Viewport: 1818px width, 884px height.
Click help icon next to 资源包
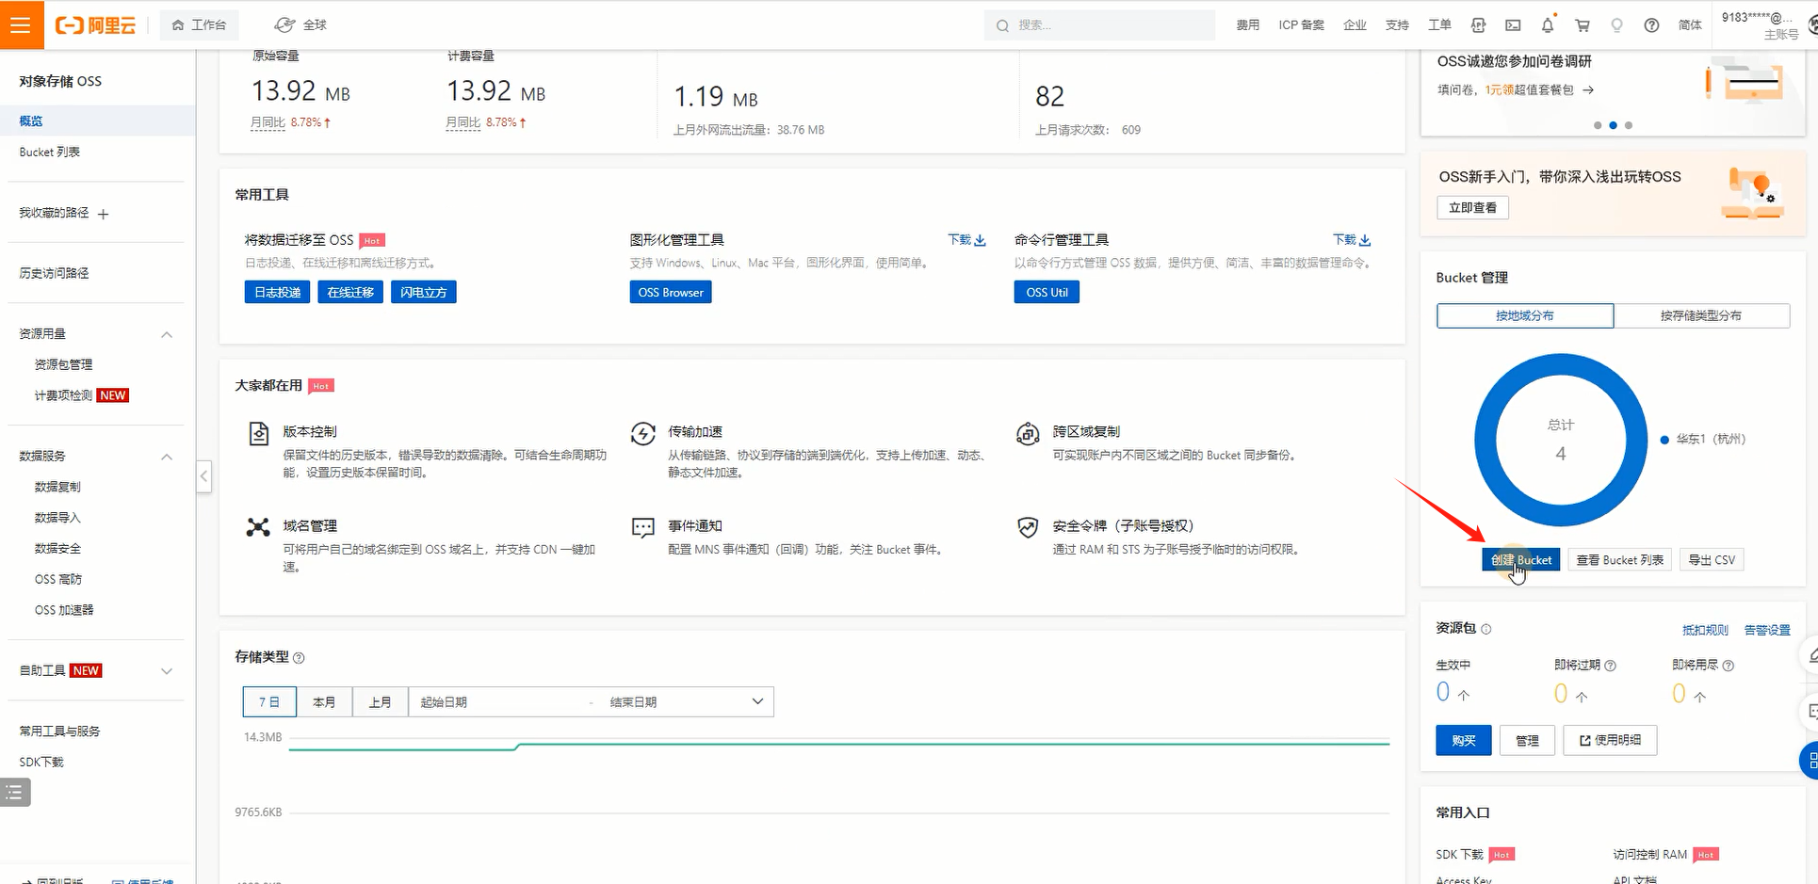click(x=1486, y=629)
